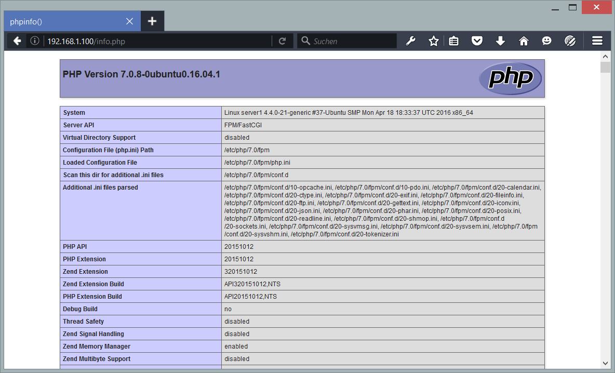Save page to Pocket icon

(x=477, y=41)
